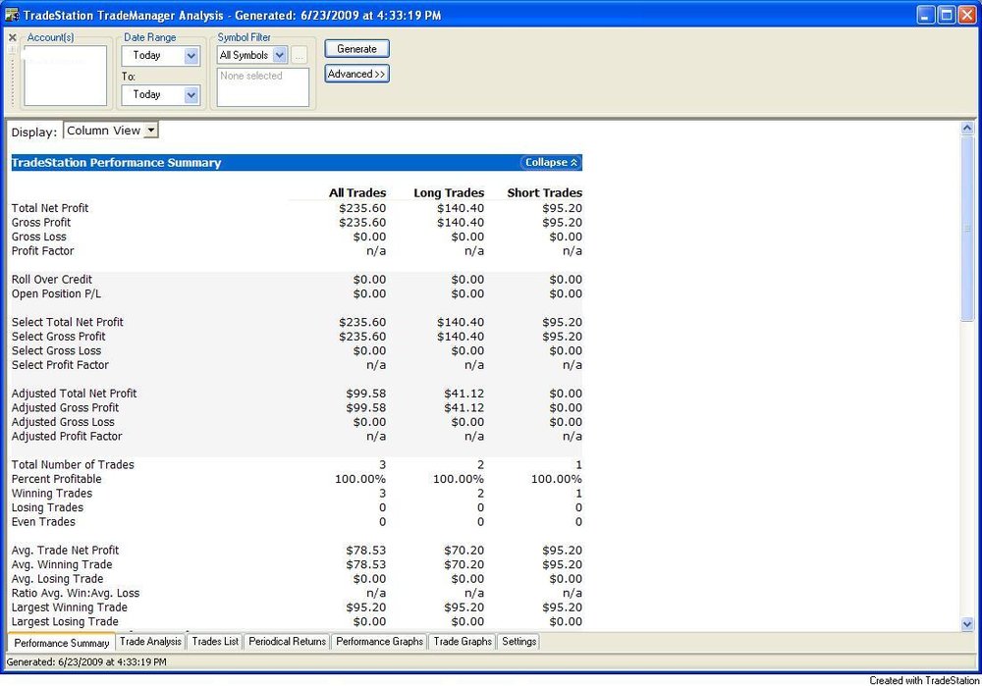
Task: Click the 'Select Profit Factor' row label
Action: [x=60, y=365]
